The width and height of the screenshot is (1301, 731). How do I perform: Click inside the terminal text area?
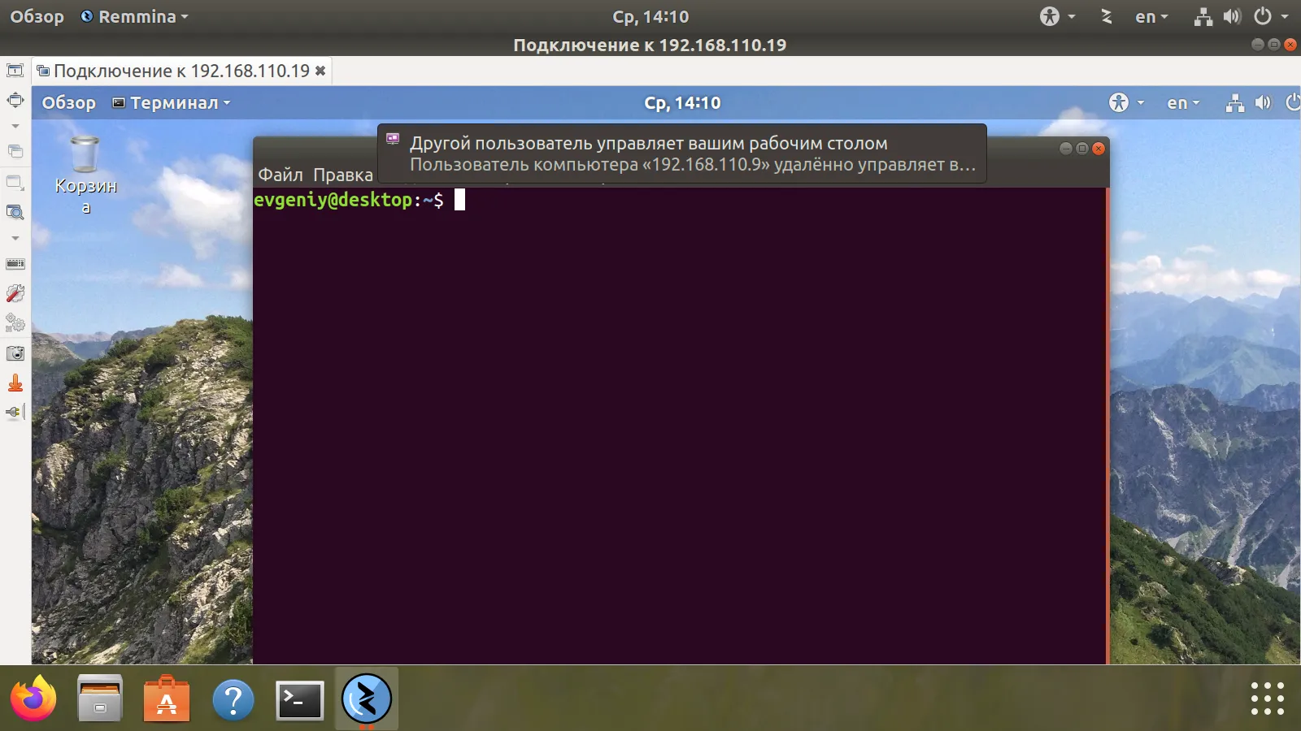[680, 426]
